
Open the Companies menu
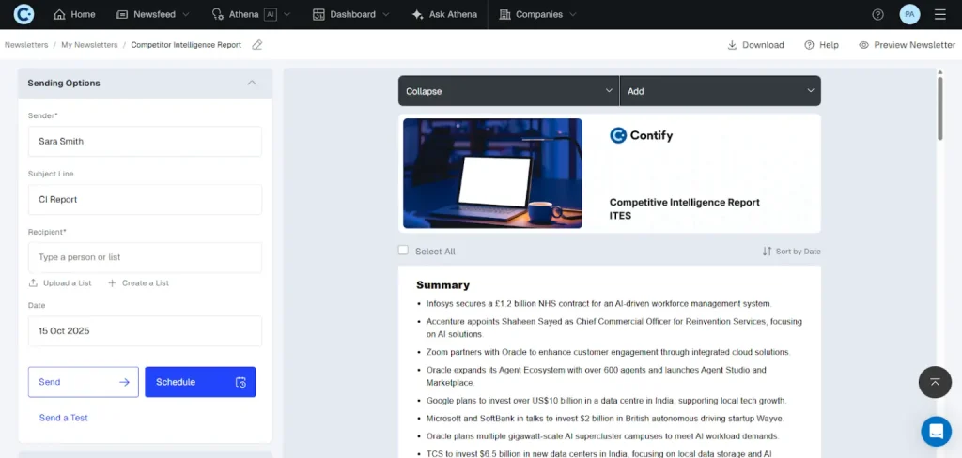(x=537, y=14)
